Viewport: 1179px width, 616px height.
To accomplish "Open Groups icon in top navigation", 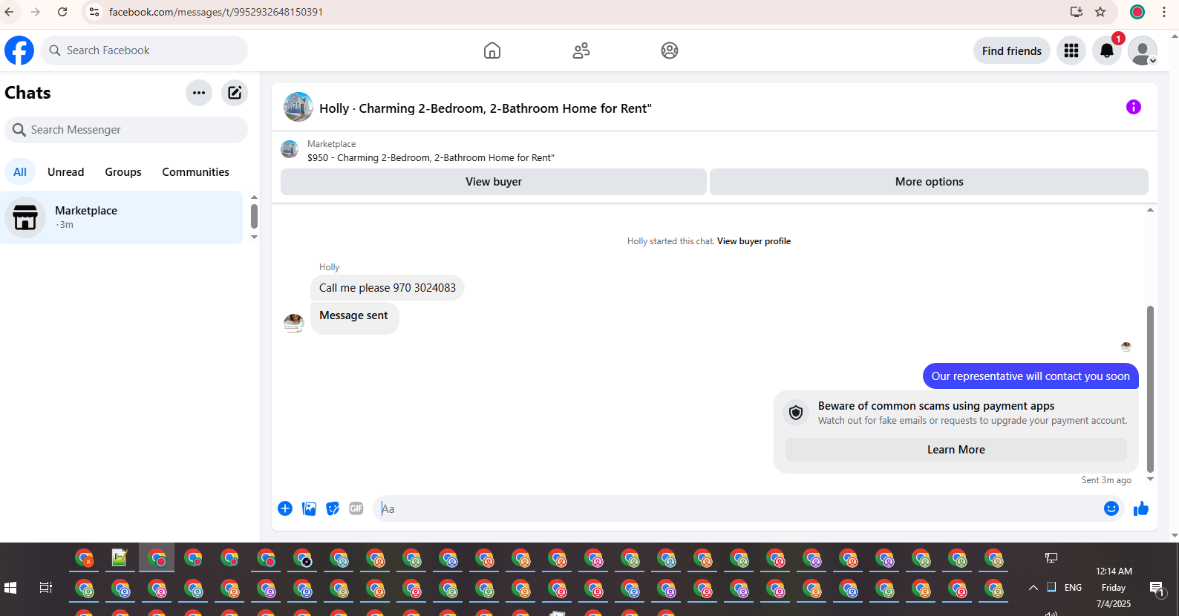I will click(670, 50).
